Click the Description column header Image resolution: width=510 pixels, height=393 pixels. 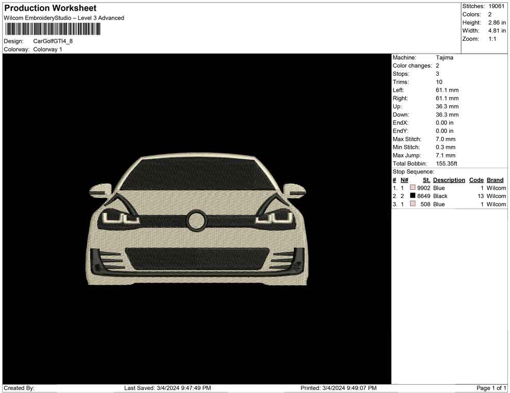point(449,180)
